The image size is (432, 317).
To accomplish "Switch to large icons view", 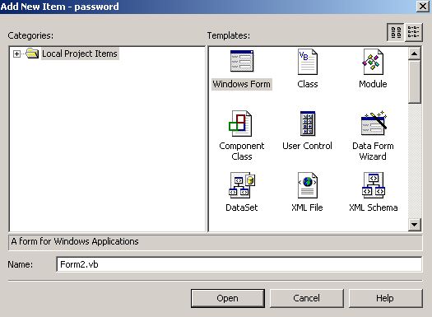I will [396, 32].
